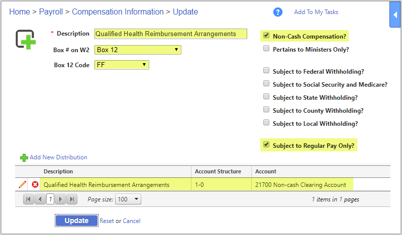This screenshot has height=235, width=402.
Task: Expand the blue side panel arrow
Action: [x=395, y=15]
